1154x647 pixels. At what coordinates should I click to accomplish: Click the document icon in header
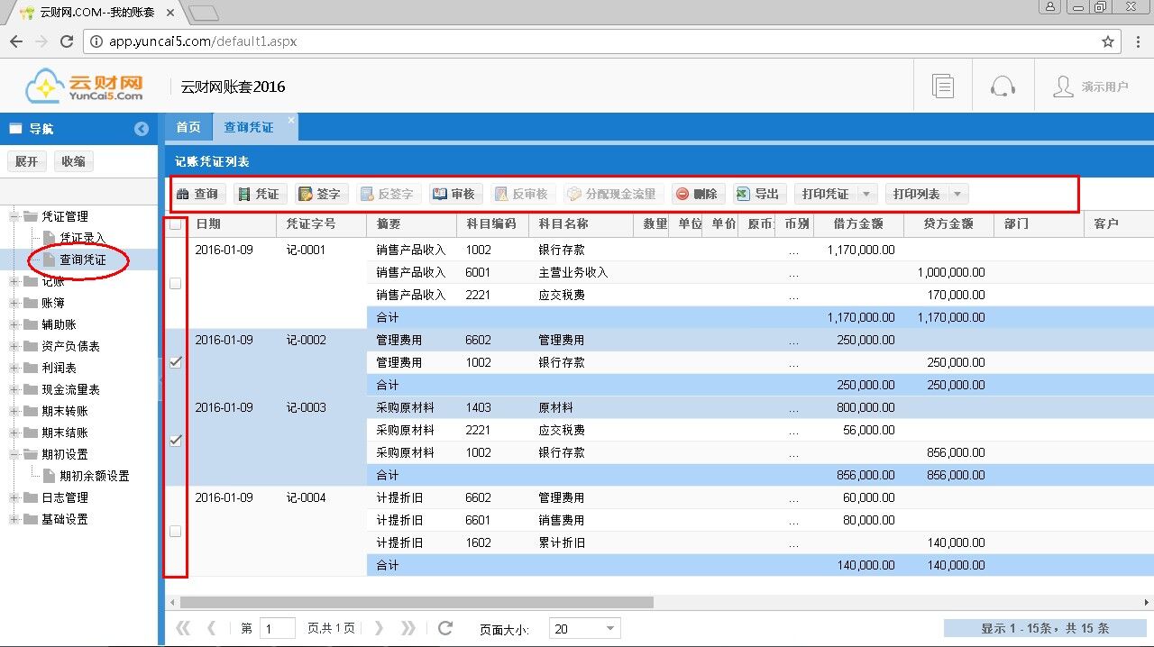coord(943,87)
